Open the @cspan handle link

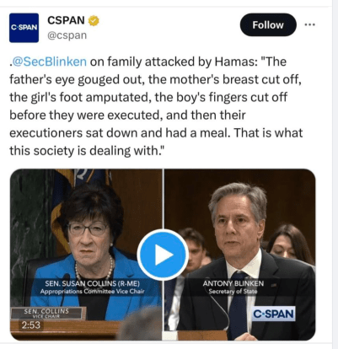pyautogui.click(x=67, y=35)
